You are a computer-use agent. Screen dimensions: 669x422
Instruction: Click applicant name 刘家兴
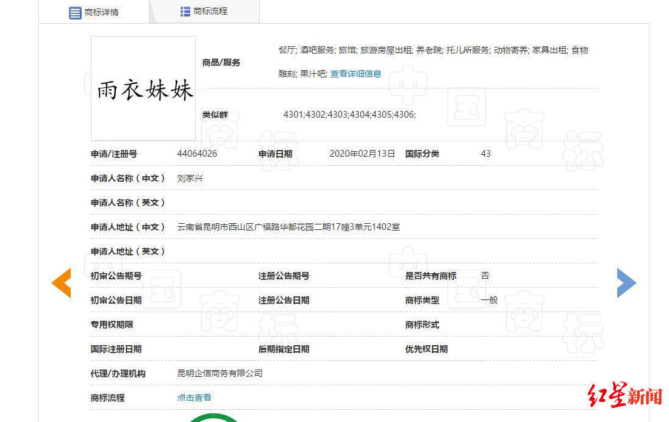(189, 178)
